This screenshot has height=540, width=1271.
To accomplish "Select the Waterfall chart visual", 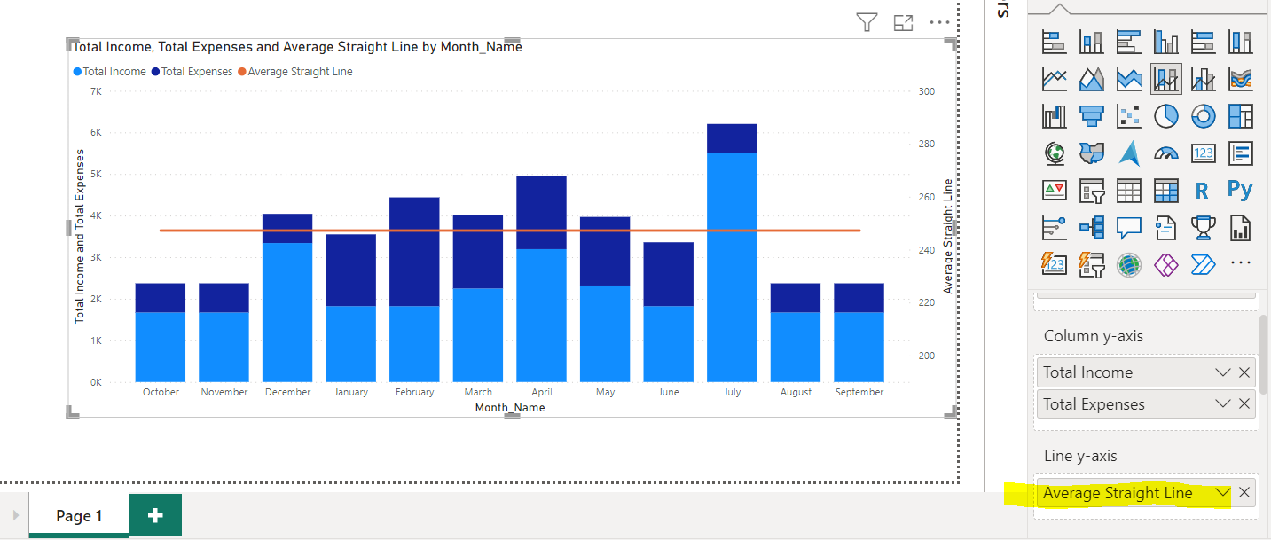I will pos(1054,116).
